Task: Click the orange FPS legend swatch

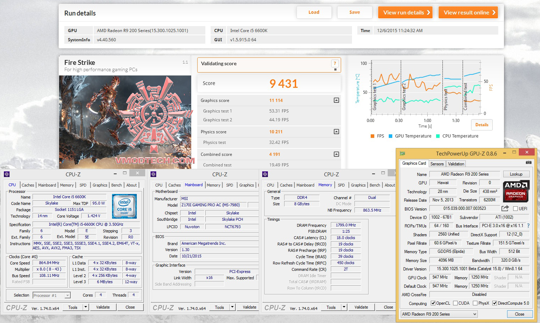Action: click(372, 136)
